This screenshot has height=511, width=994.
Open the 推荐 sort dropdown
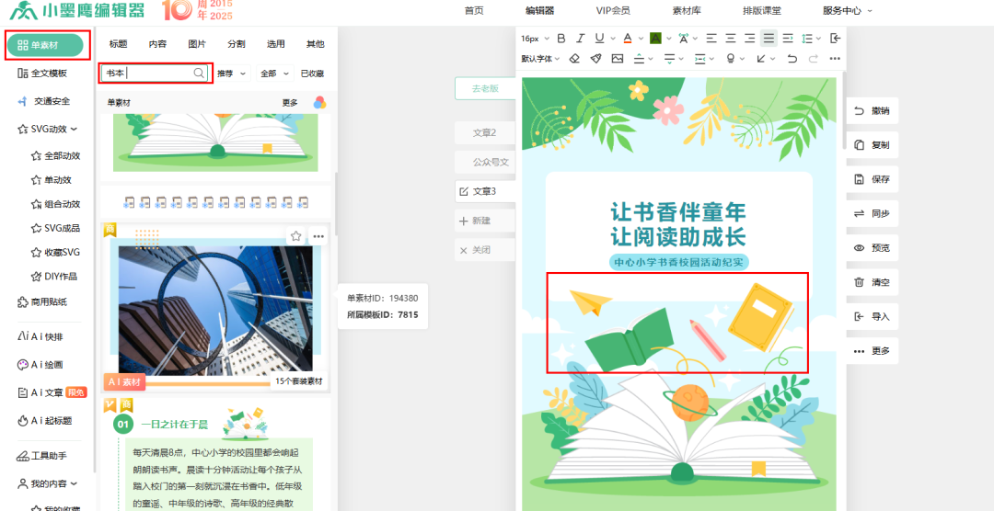click(232, 73)
